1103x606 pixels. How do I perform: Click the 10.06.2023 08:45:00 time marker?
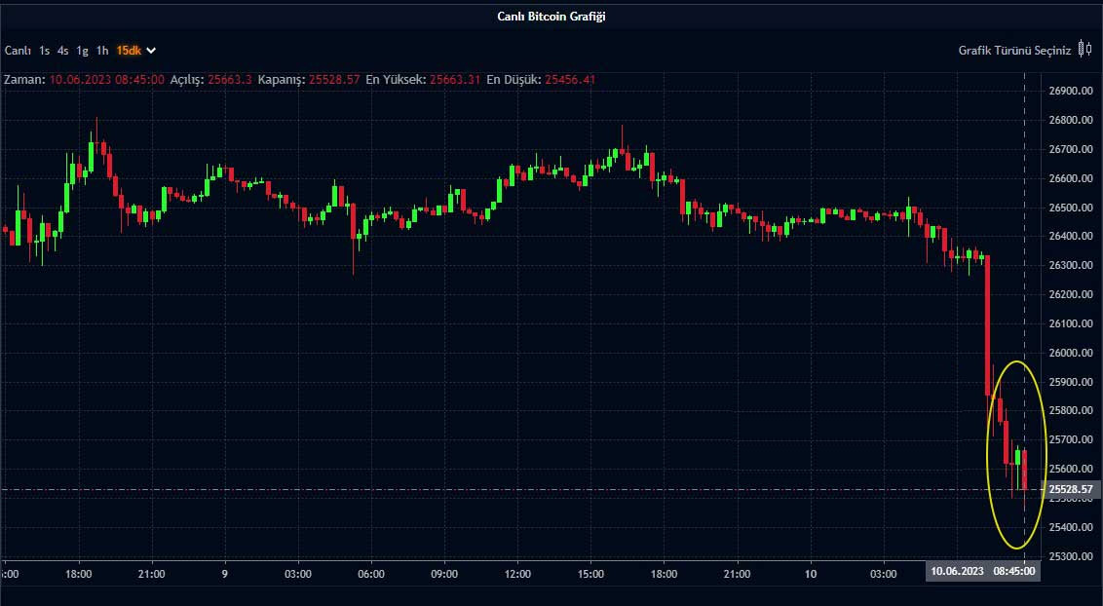(x=982, y=572)
